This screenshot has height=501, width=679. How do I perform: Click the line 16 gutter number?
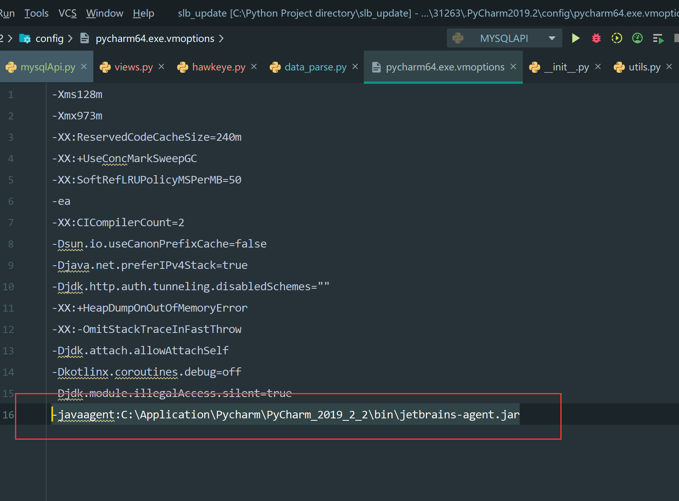click(8, 415)
